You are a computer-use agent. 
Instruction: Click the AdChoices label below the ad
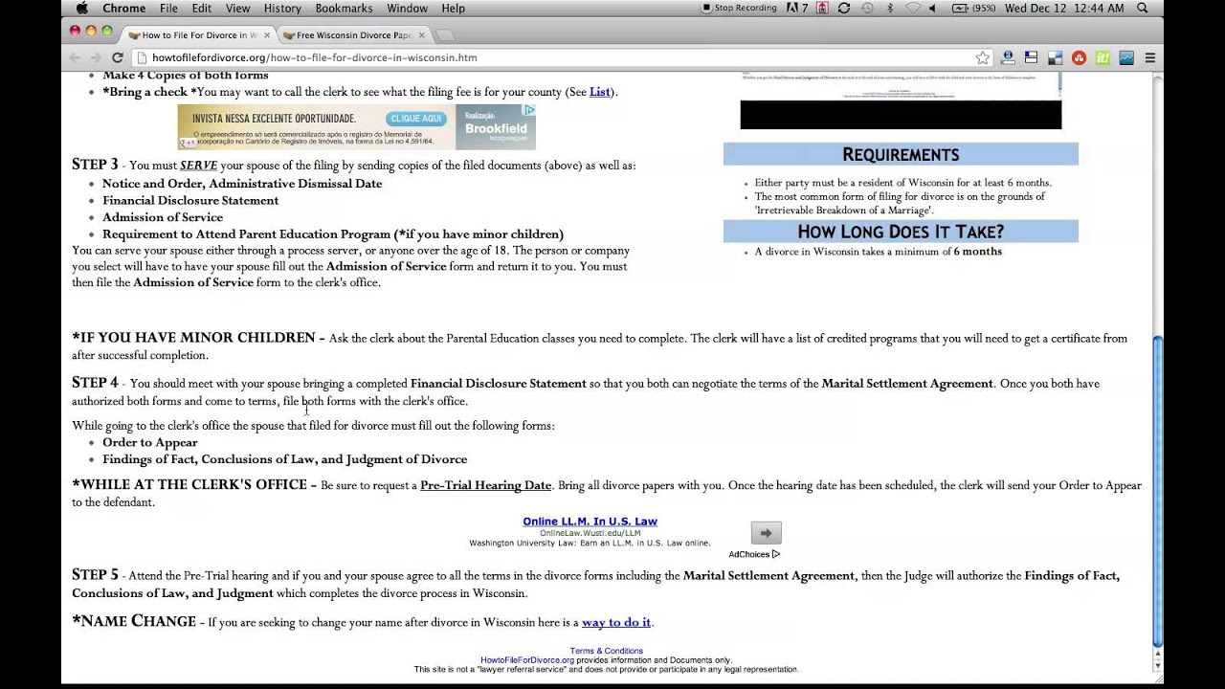(x=754, y=554)
